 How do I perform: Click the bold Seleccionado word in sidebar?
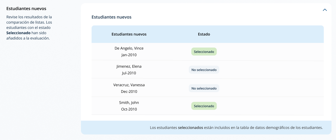click(18, 33)
